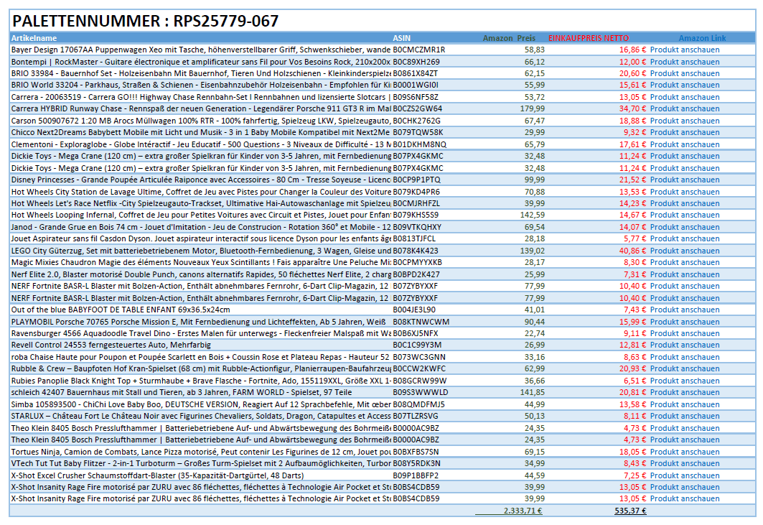Screen dimensions: 763x525
Task: Click the 'Amazon Preis' column header
Action: coord(509,38)
